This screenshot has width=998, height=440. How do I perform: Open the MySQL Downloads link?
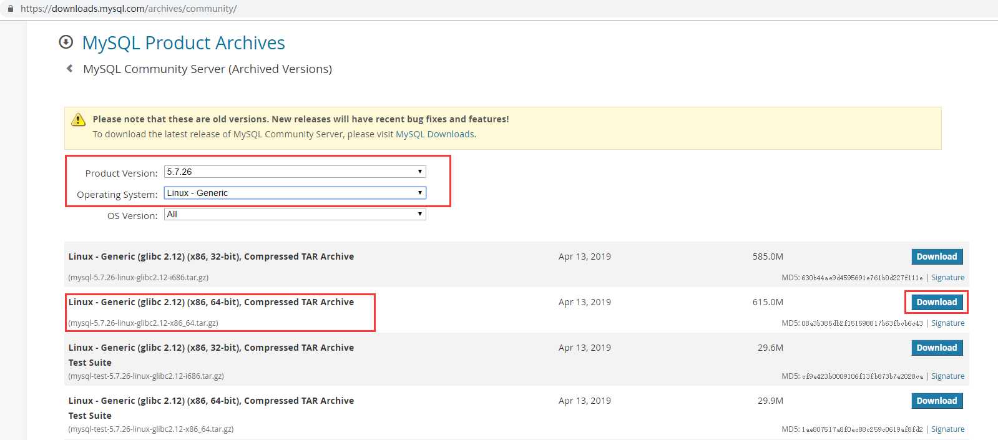tap(435, 134)
